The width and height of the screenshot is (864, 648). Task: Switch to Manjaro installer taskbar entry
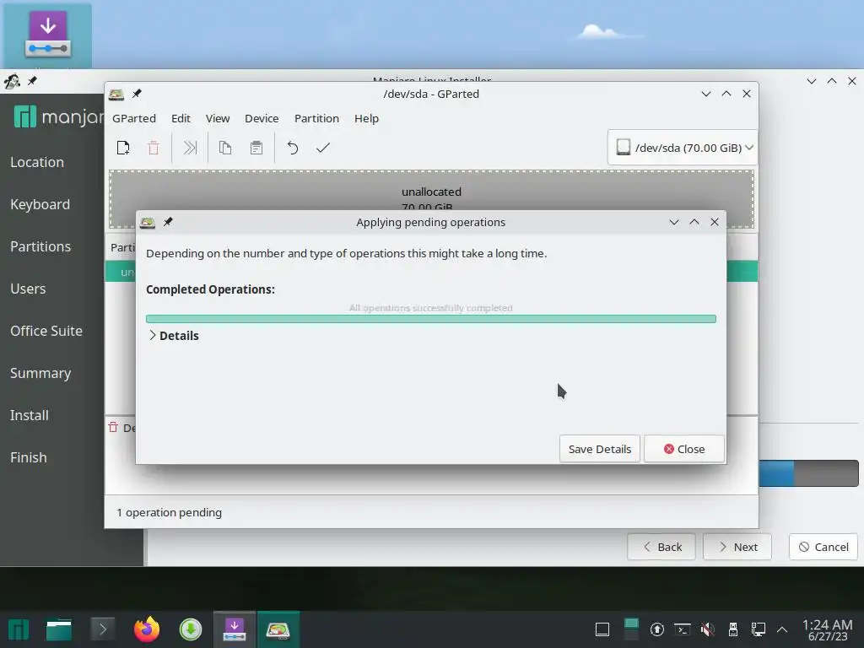click(235, 629)
